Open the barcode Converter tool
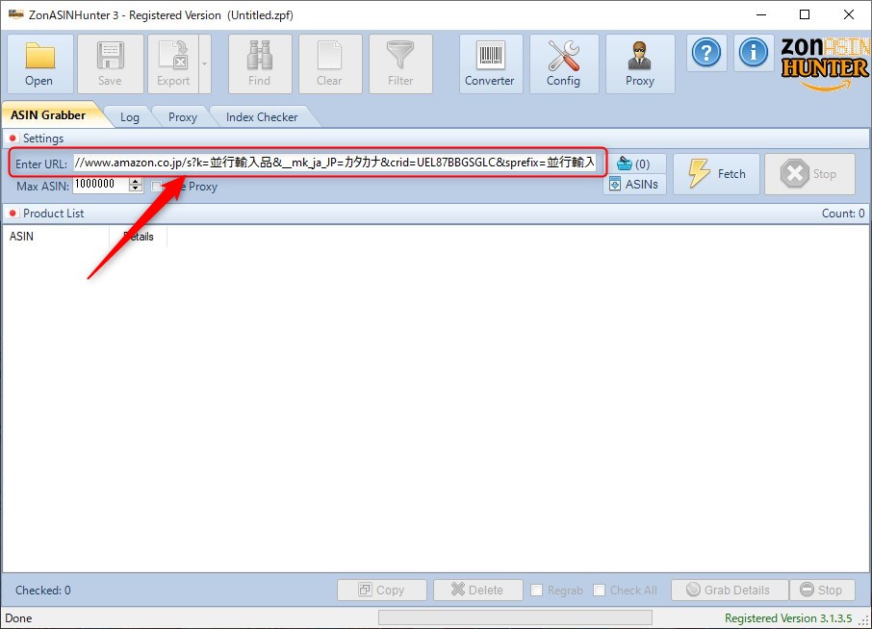The image size is (872, 629). [491, 63]
